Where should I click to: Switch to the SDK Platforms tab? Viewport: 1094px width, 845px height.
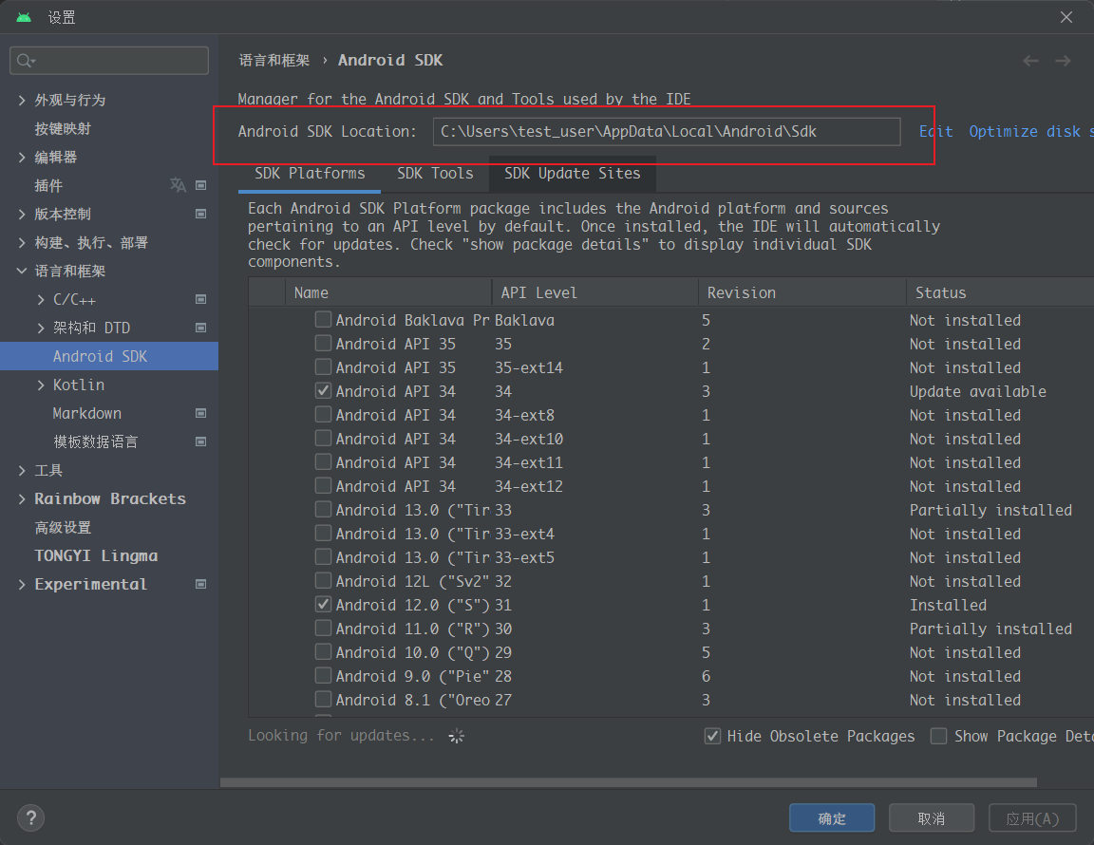pos(310,173)
